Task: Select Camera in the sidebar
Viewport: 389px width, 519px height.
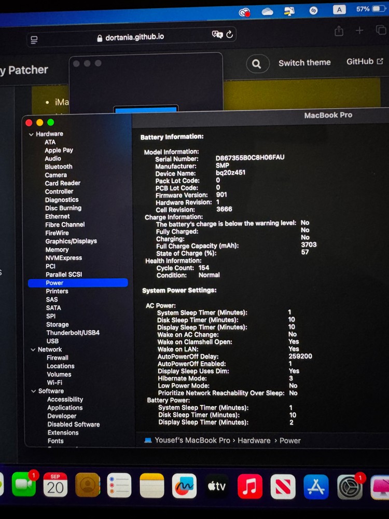Action: pyautogui.click(x=56, y=175)
